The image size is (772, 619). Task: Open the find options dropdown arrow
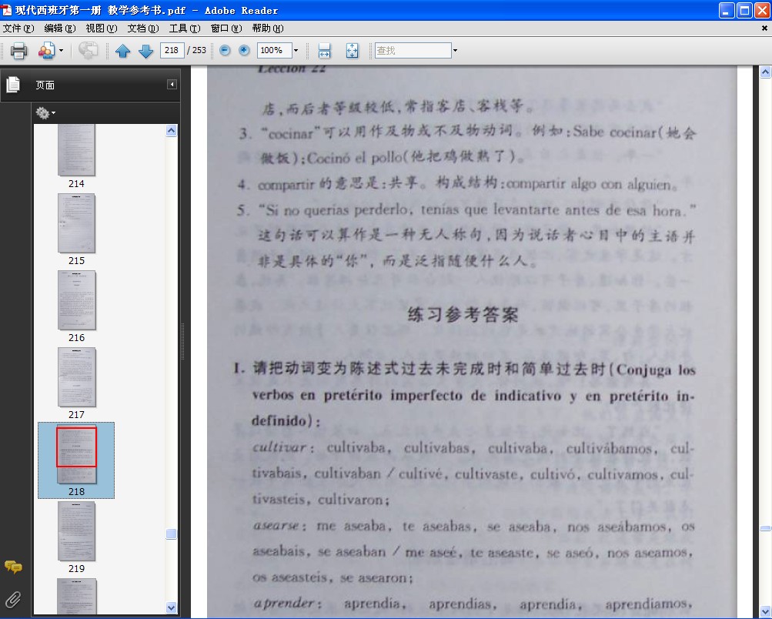pyautogui.click(x=455, y=50)
